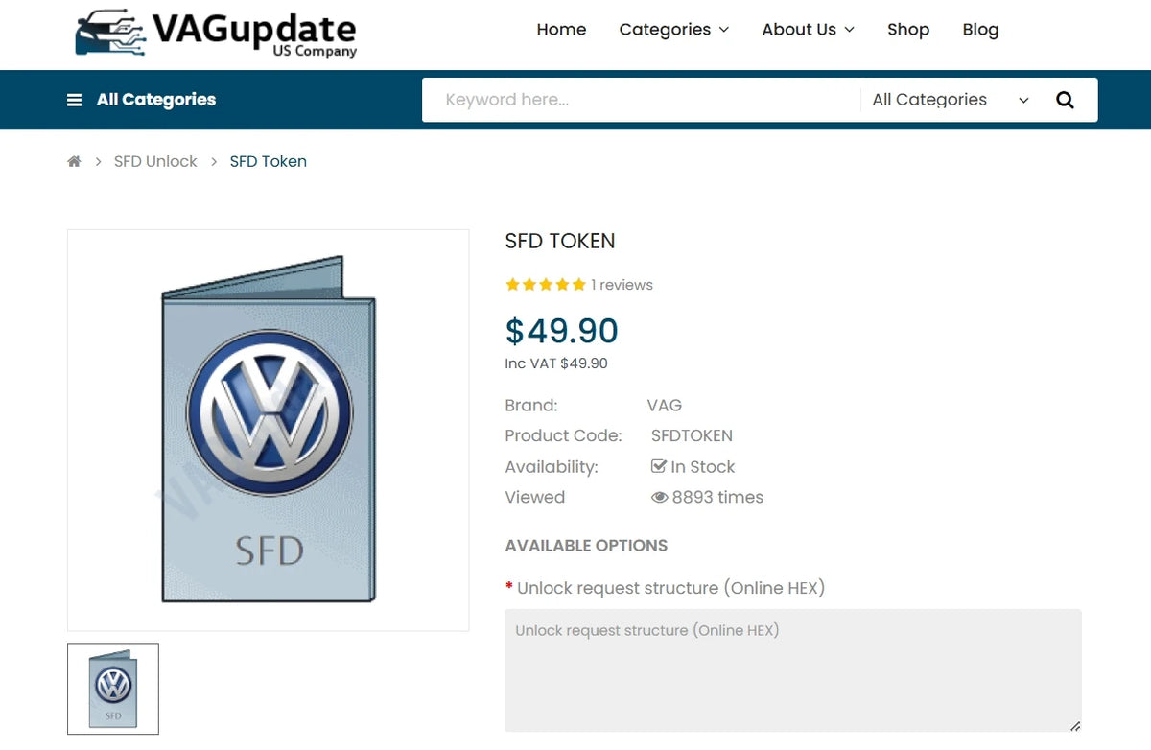
Task: Click the VAGupdate logo
Action: tap(216, 35)
